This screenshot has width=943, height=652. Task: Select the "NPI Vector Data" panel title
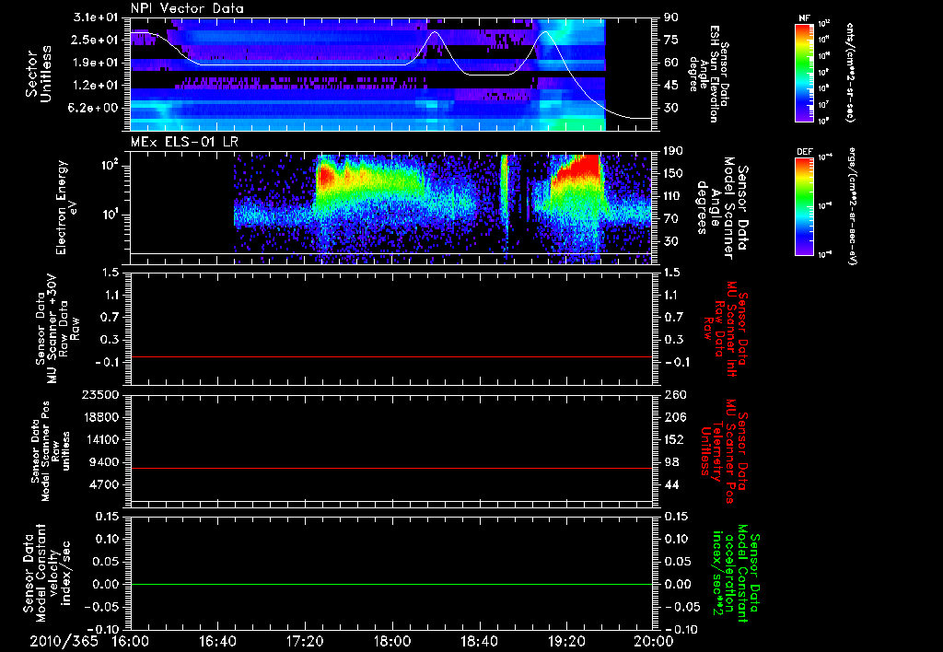188,8
